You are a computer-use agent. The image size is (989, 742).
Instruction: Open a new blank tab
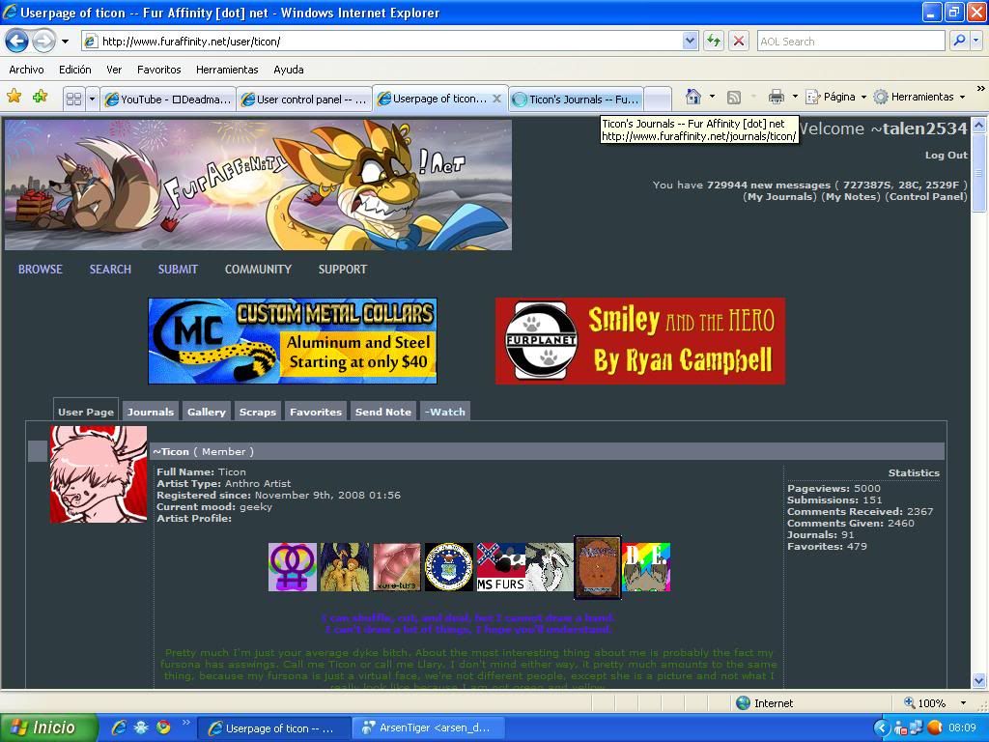pos(658,100)
